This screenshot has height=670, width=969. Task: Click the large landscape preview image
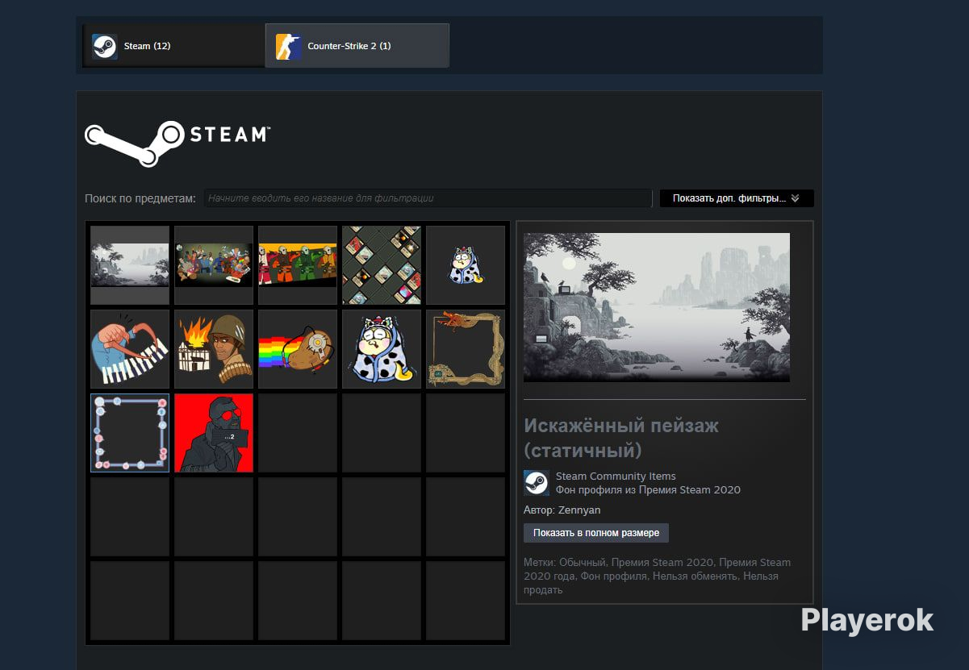coord(657,307)
